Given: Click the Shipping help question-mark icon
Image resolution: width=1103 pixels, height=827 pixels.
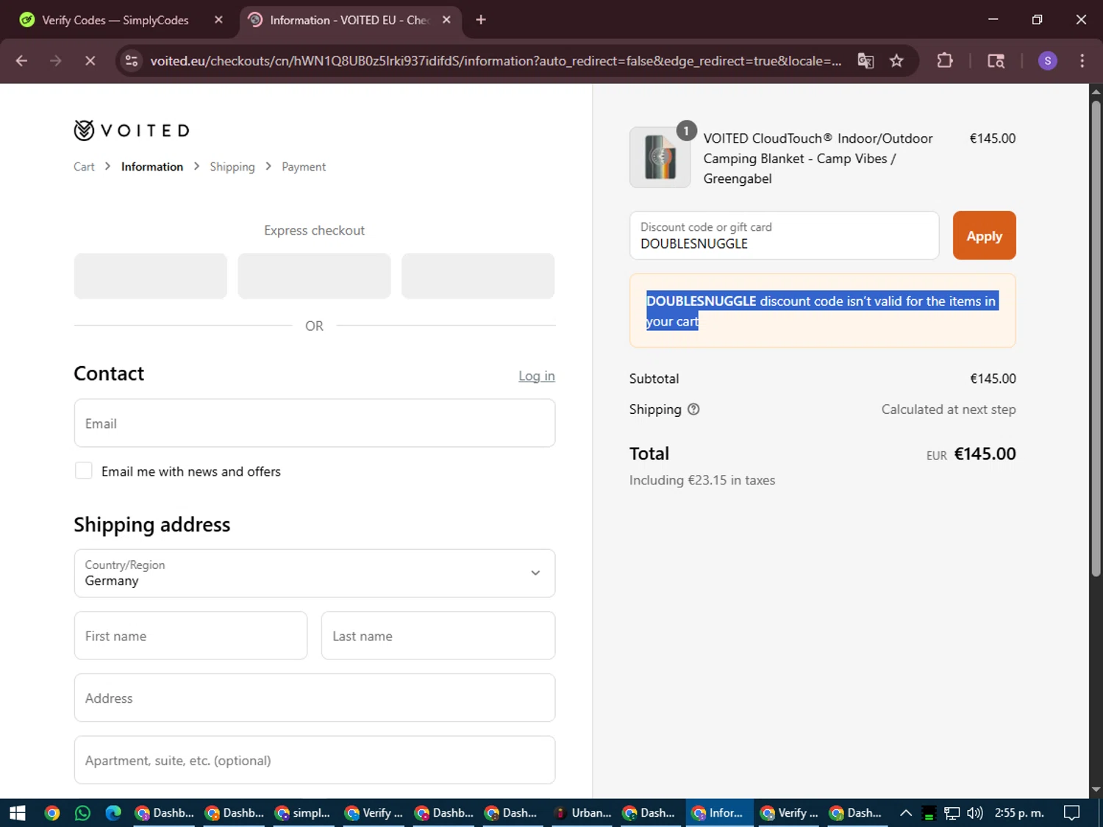Looking at the screenshot, I should 693,409.
